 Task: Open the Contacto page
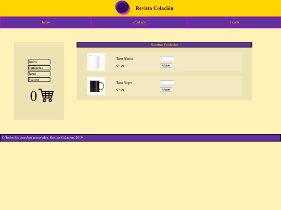pyautogui.click(x=140, y=22)
